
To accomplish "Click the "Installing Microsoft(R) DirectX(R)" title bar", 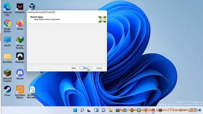I will 67,12.
